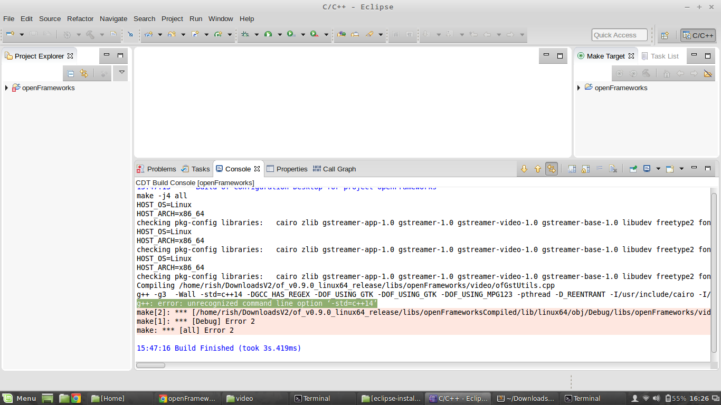This screenshot has height=405, width=721.
Task: Clear the console with the Clear Console icon
Action: coord(613,169)
